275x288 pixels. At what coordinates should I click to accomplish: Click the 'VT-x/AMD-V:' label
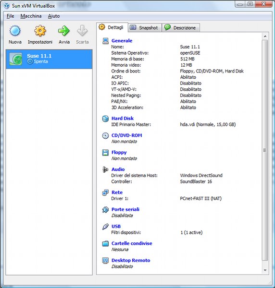click(x=124, y=89)
